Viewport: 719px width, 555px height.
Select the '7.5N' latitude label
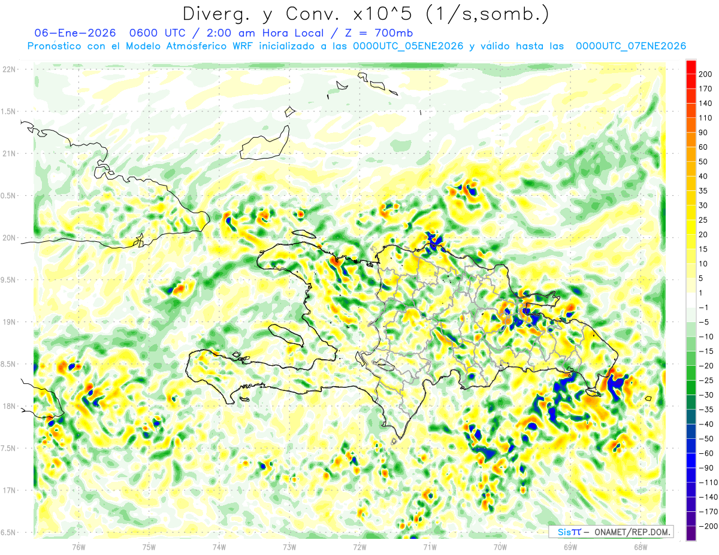coord(8,448)
